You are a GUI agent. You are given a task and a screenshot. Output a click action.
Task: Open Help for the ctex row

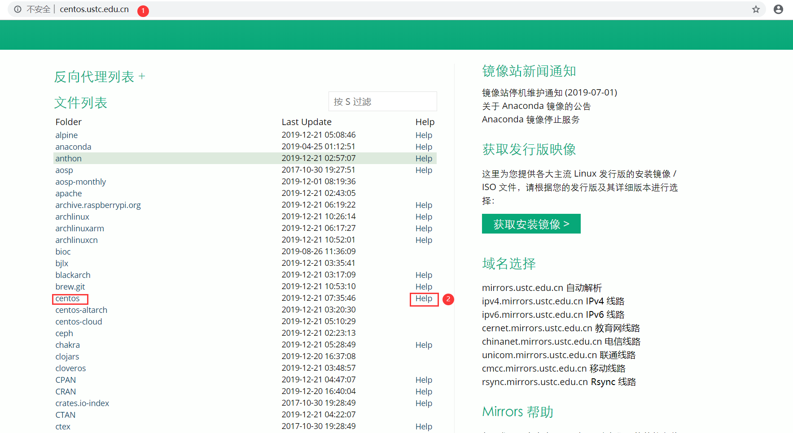(424, 426)
